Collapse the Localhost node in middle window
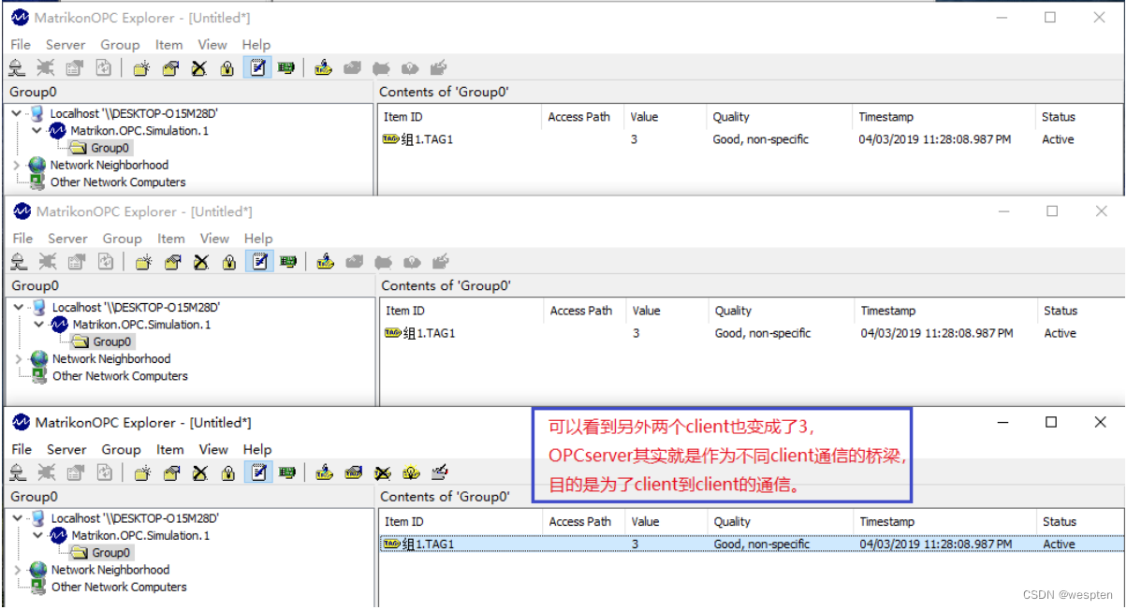 pos(20,307)
